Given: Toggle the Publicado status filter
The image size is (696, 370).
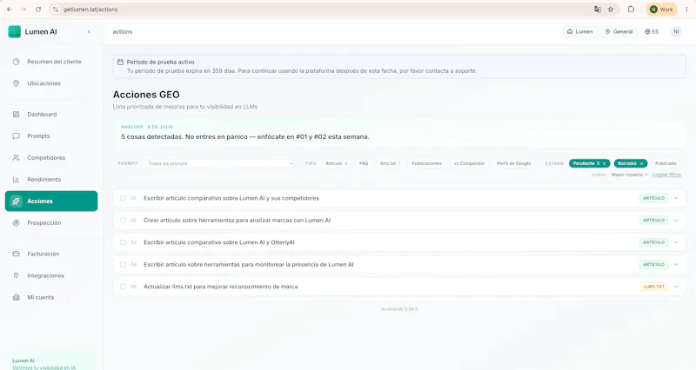Looking at the screenshot, I should click(x=666, y=163).
